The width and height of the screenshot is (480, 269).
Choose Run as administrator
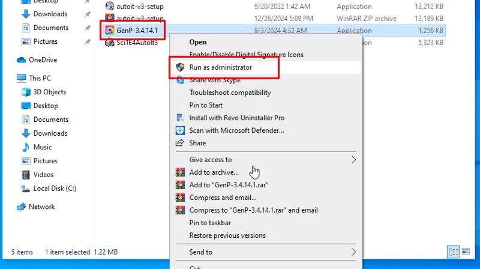point(220,67)
